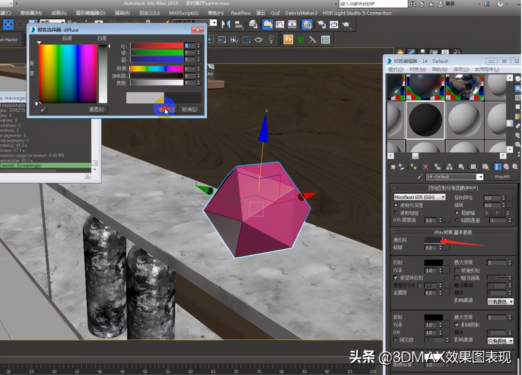The width and height of the screenshot is (522, 375).
Task: Select the X radio button in coordinates rollout
Action: click(x=486, y=213)
